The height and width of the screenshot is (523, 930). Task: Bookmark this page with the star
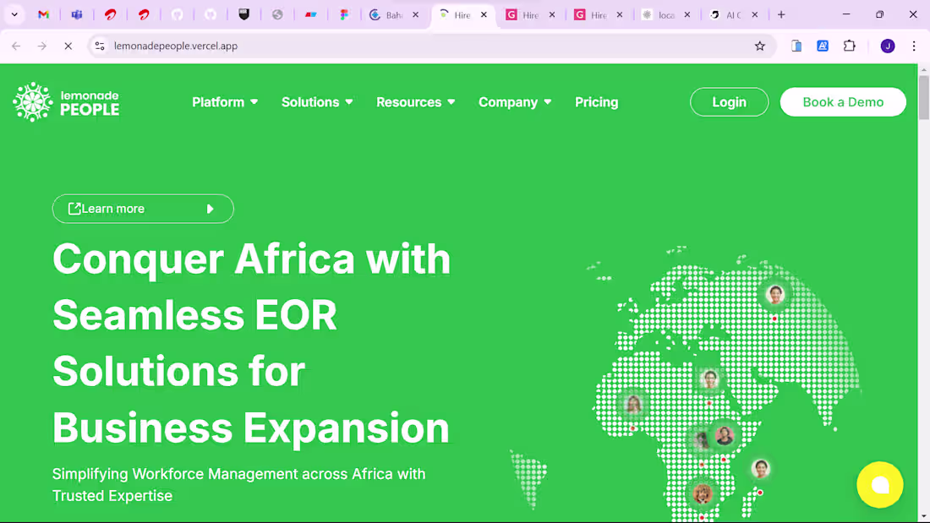760,46
